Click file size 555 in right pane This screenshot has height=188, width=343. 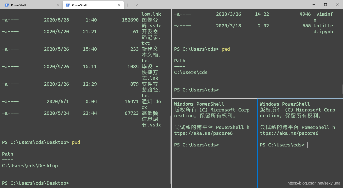306,26
